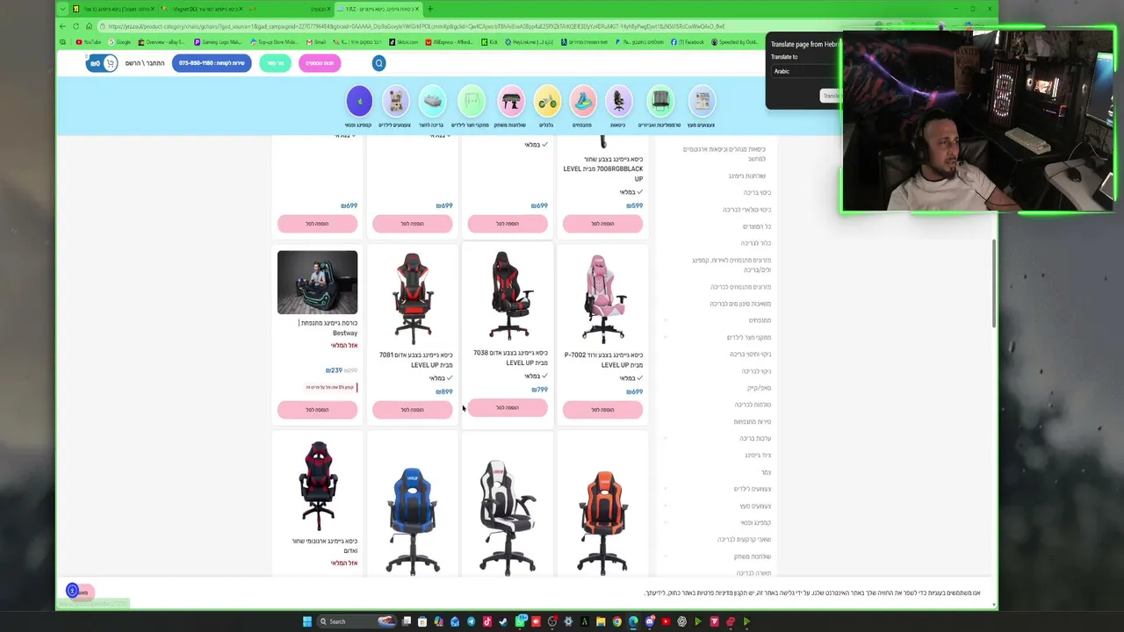Screen dimensions: 1124x632
Task: Open the trampoline category icon
Action: coord(660,102)
